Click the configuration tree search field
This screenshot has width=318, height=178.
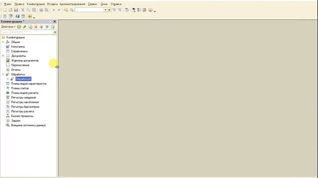[27, 32]
